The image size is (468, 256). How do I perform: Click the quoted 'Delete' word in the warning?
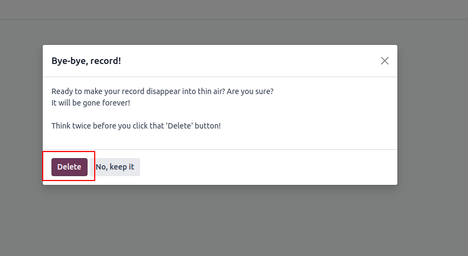(177, 126)
